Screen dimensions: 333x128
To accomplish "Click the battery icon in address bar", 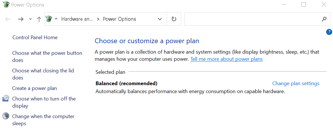I will [x=49, y=19].
